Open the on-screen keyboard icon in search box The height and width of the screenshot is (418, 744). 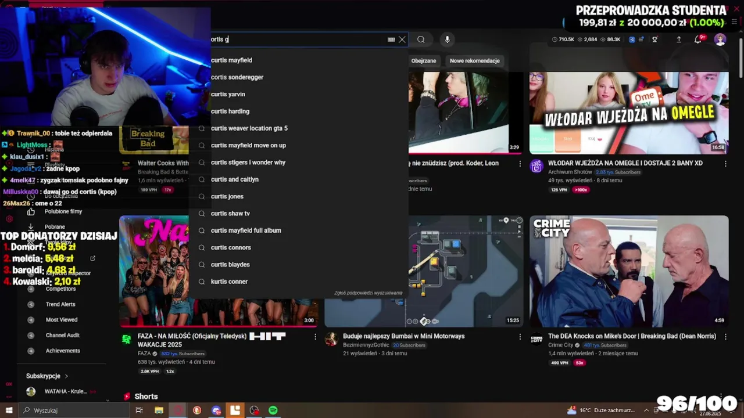391,39
